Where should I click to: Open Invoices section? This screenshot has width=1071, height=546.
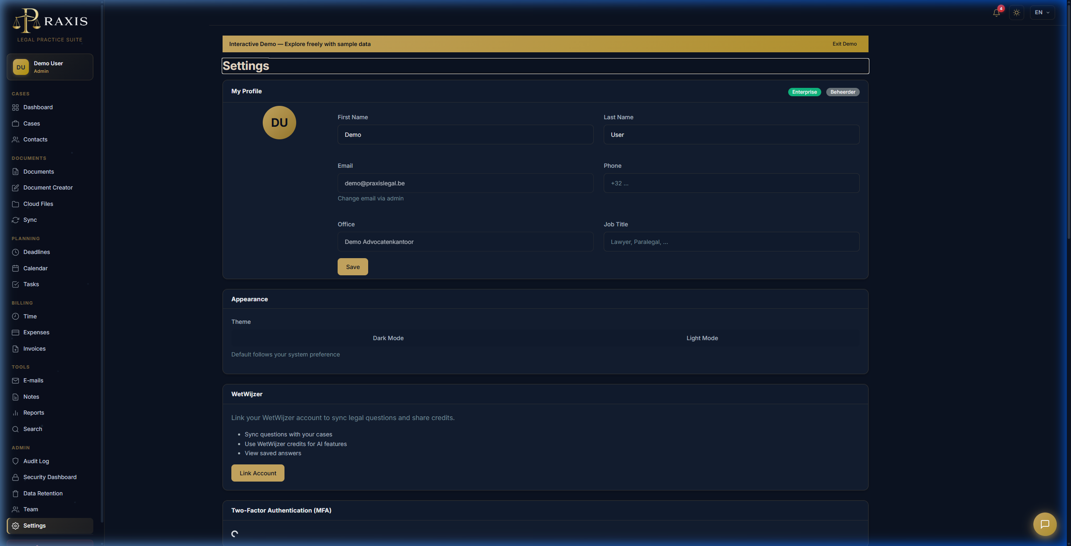pos(50,349)
